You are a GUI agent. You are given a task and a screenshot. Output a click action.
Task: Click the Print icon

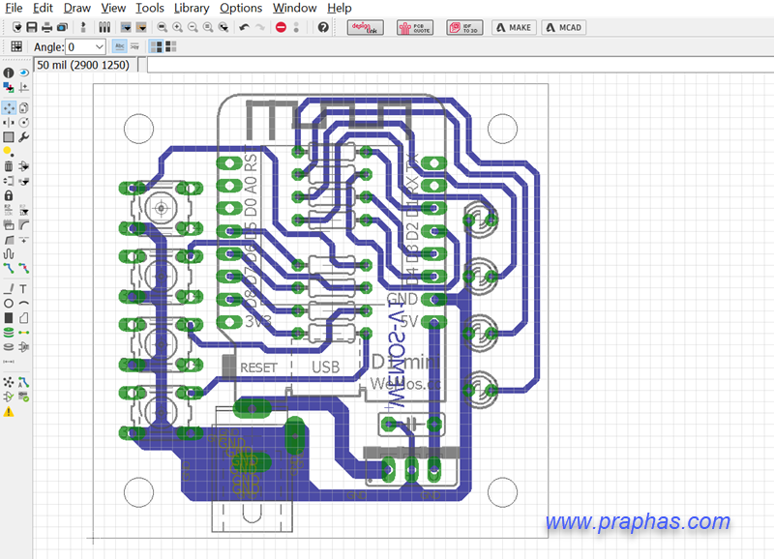click(46, 27)
